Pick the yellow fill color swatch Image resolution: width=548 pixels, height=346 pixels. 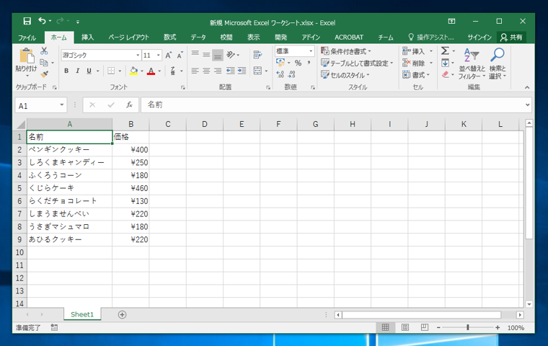133,71
